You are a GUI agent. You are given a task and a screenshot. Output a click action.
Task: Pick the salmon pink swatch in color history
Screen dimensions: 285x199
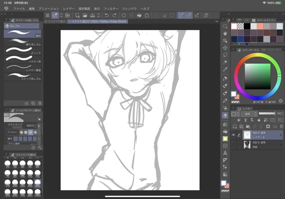click(260, 26)
